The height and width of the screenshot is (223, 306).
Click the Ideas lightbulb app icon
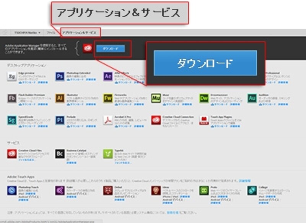pyautogui.click(x=156, y=191)
